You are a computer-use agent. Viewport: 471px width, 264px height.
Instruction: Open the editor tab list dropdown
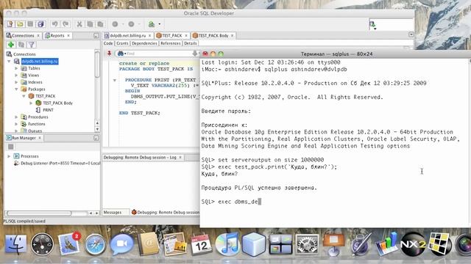411,34
